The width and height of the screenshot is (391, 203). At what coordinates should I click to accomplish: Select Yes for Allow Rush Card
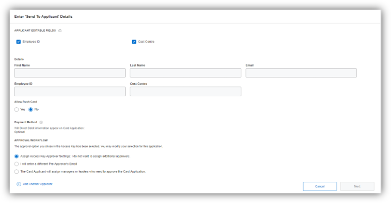[x=17, y=109]
